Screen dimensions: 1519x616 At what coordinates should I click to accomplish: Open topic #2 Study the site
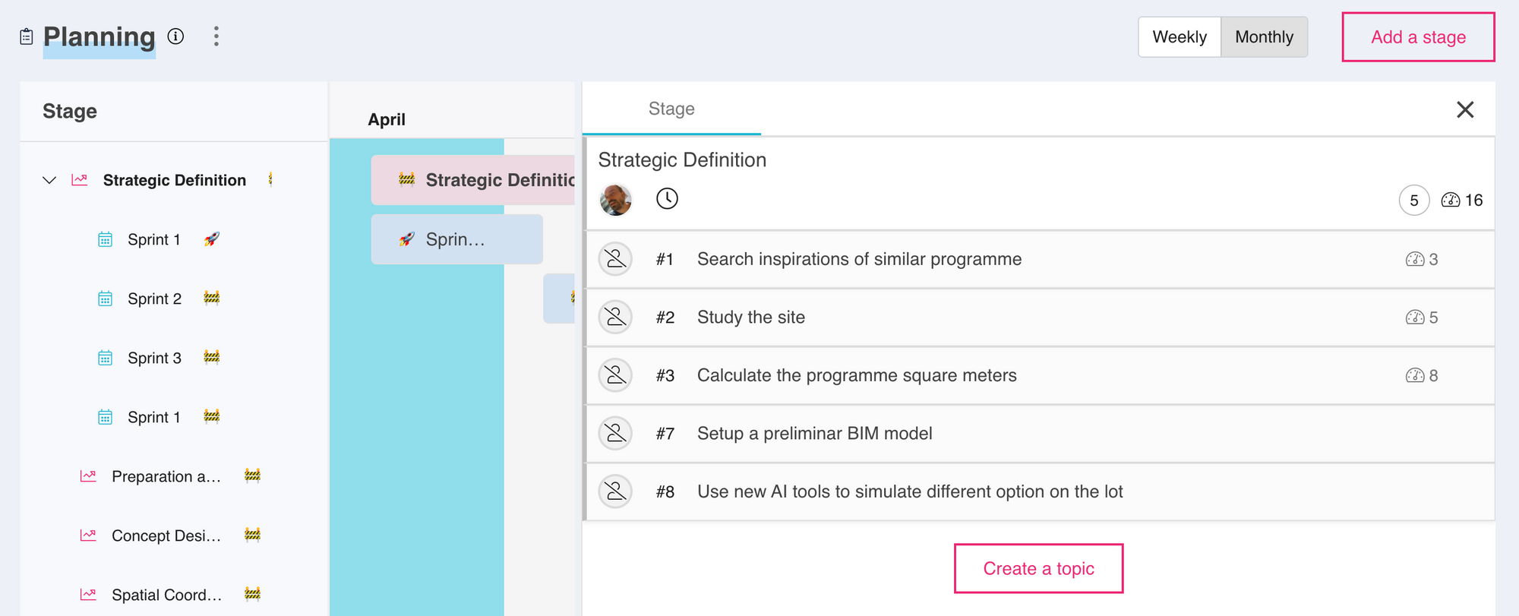pos(750,317)
